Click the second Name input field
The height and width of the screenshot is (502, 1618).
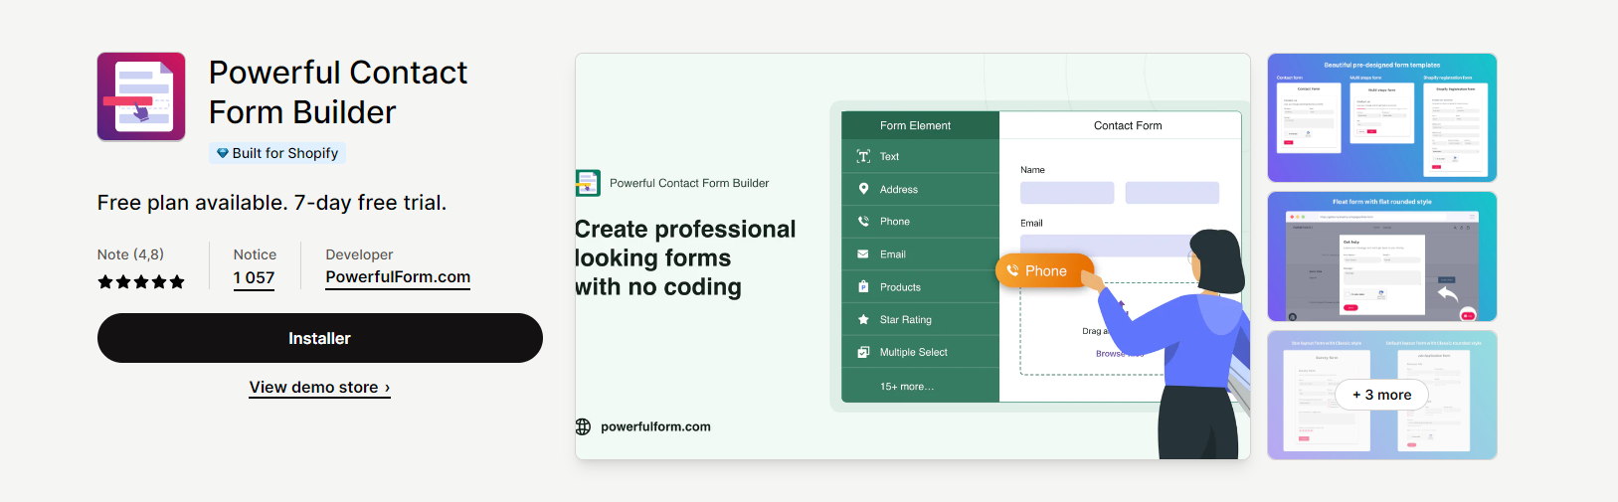coord(1172,193)
